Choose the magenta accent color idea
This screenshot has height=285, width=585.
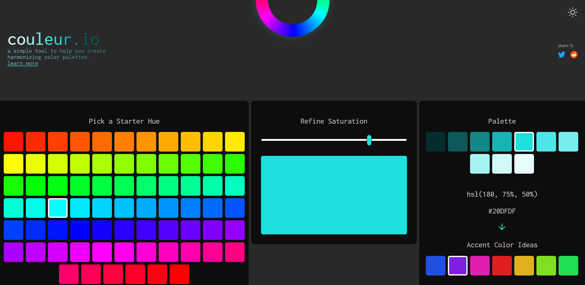pos(480,266)
